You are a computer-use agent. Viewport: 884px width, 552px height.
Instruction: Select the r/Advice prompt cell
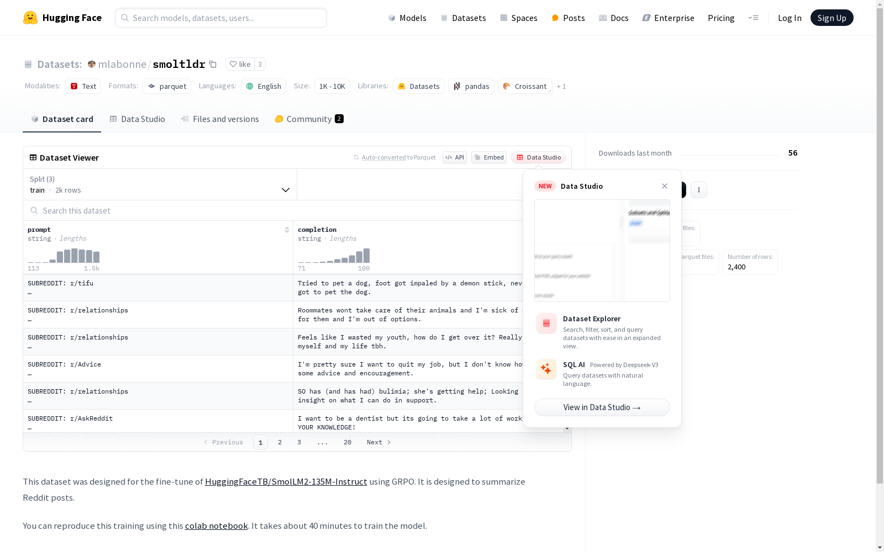158,369
